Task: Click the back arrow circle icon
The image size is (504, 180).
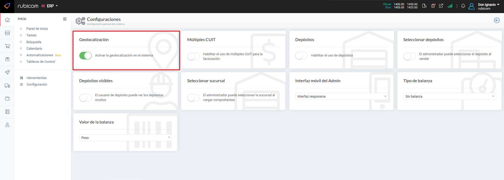Action: tap(496, 20)
